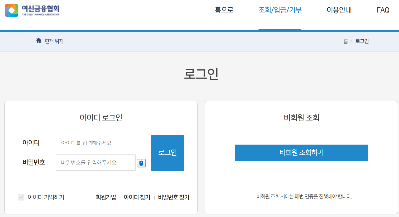Toggle the 아이디 기억하기 checkbox

click(x=21, y=197)
